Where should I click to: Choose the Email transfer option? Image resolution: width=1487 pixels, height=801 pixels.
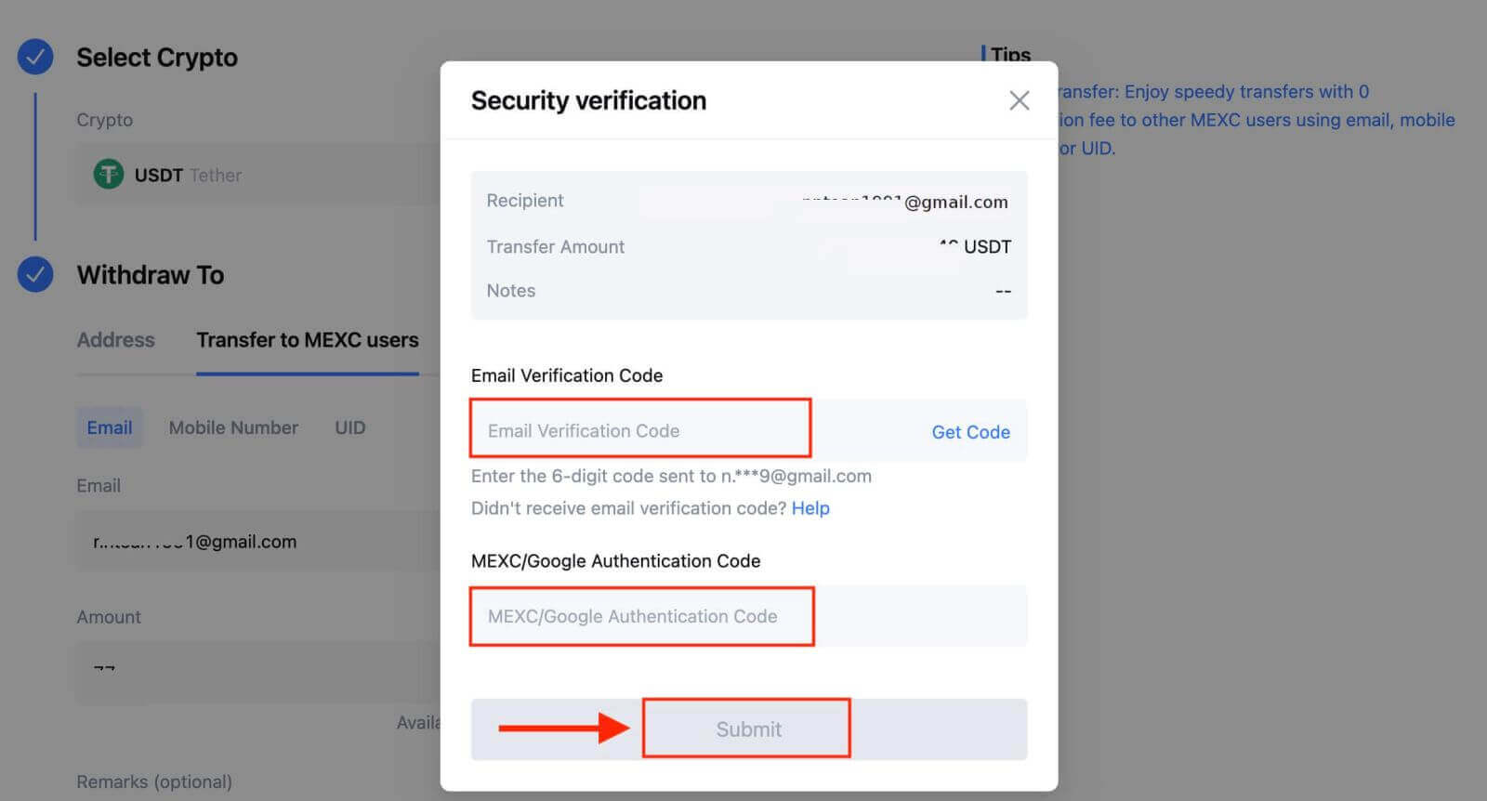(x=110, y=427)
